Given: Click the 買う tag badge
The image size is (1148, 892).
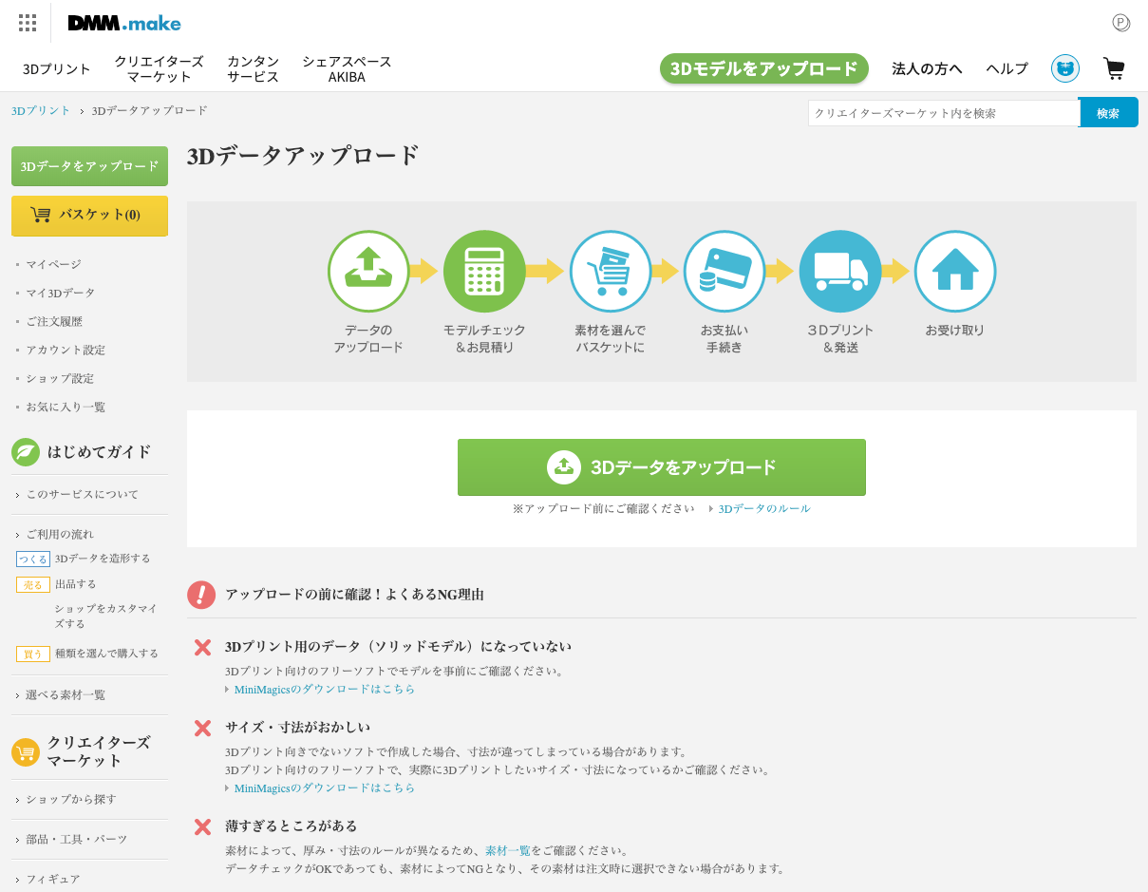Looking at the screenshot, I should (33, 654).
